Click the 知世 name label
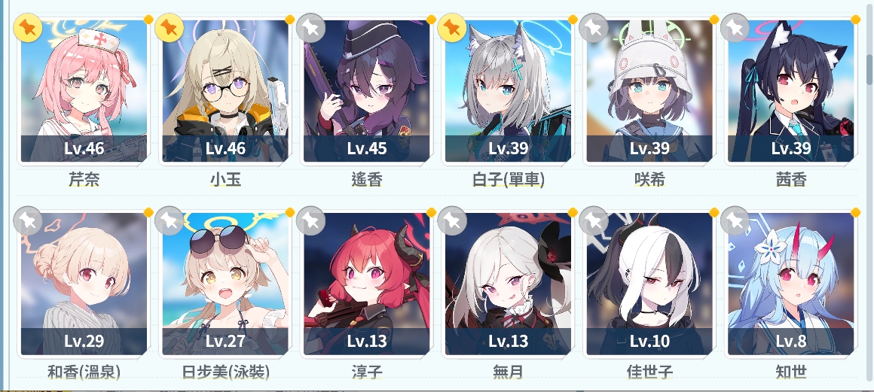Viewport: 874px width, 392px height. coord(791,372)
